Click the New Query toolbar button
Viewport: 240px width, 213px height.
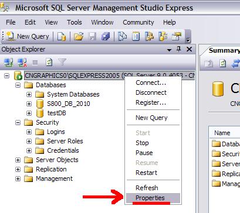point(28,36)
